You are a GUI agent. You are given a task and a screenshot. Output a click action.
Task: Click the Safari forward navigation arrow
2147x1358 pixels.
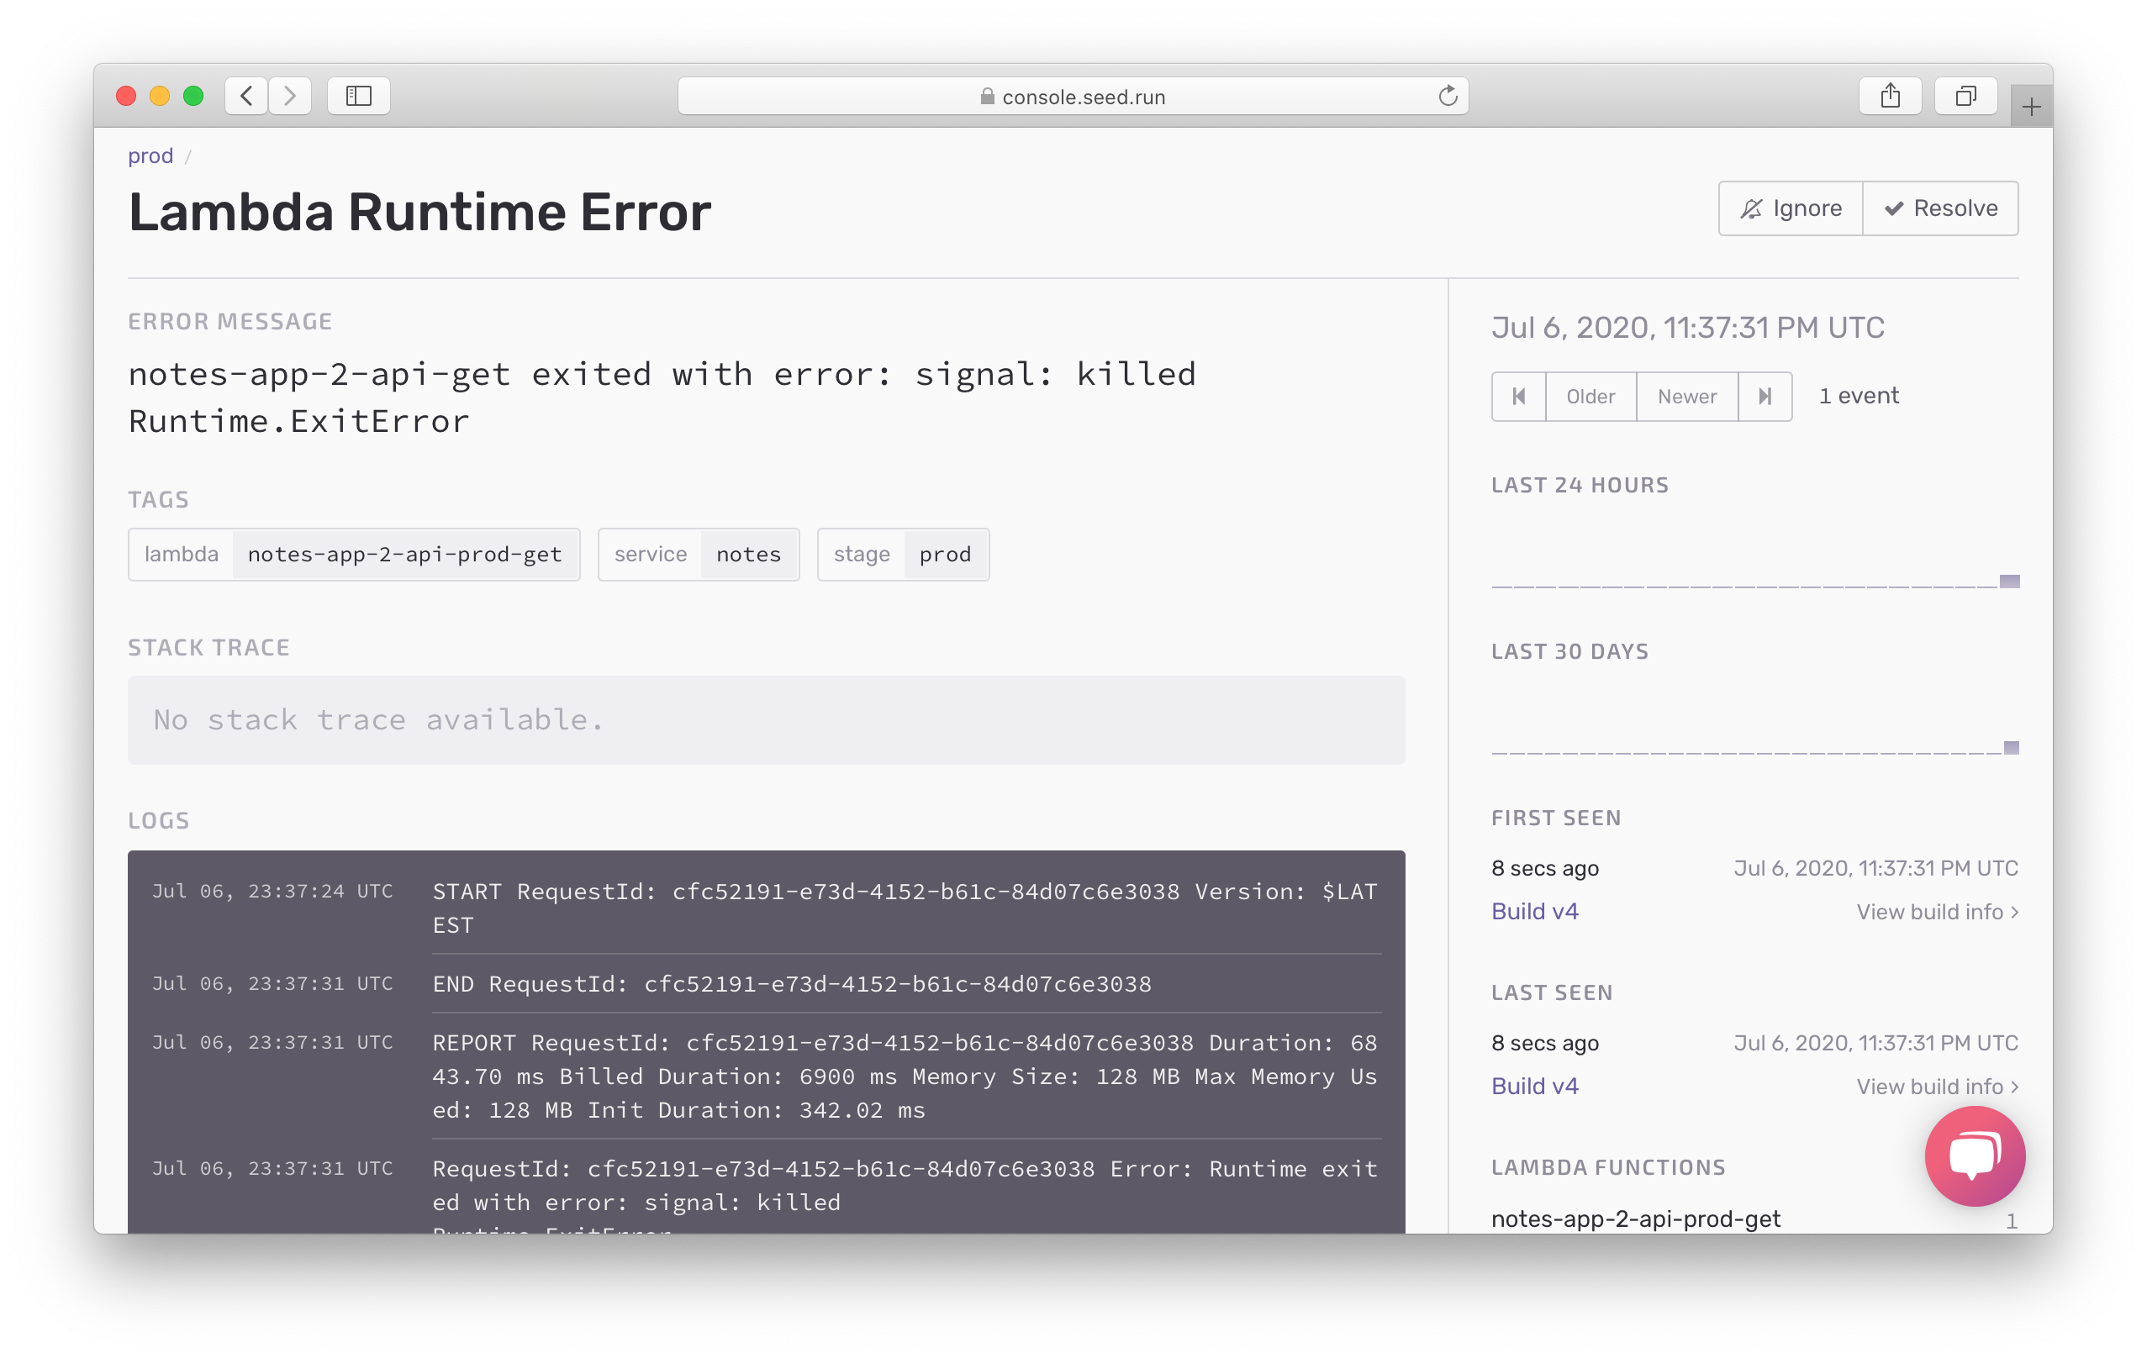(x=290, y=97)
